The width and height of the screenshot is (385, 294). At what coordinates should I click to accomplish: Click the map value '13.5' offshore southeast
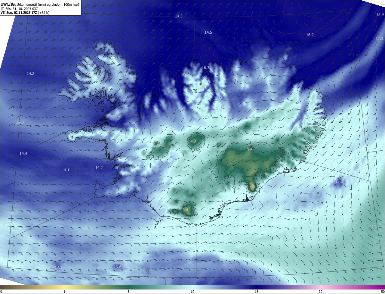[339, 181]
